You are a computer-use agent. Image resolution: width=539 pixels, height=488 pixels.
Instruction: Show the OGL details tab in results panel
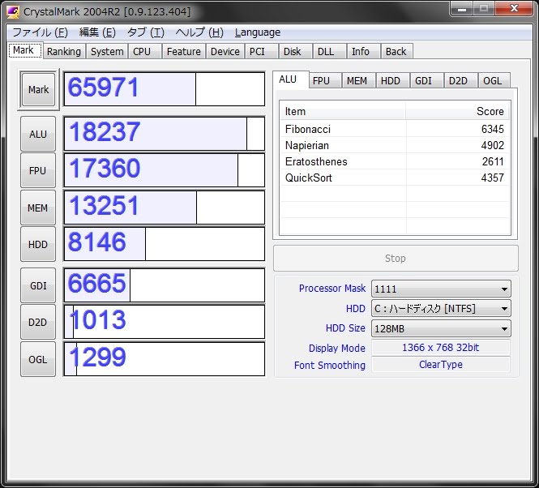point(493,81)
